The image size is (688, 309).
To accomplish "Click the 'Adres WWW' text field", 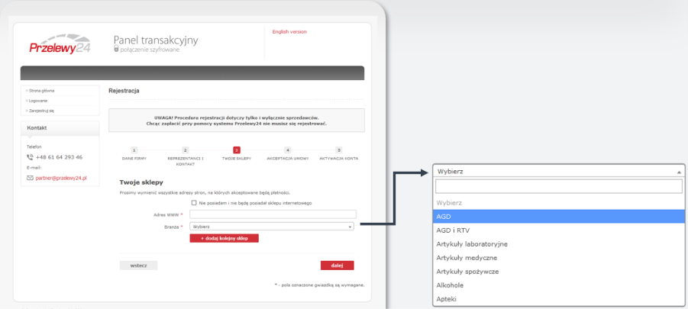I will (x=273, y=214).
